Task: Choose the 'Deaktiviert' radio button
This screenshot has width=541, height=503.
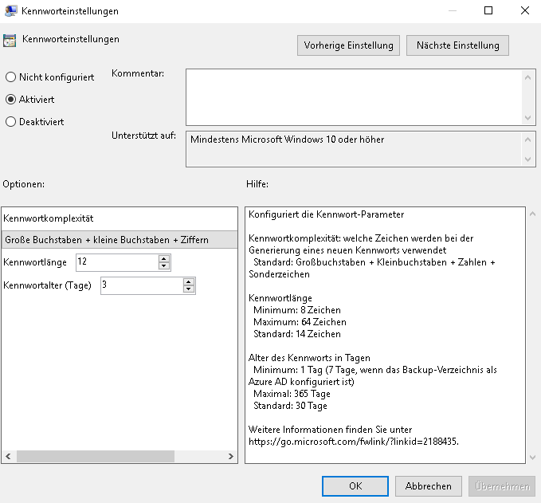Action: pos(10,122)
